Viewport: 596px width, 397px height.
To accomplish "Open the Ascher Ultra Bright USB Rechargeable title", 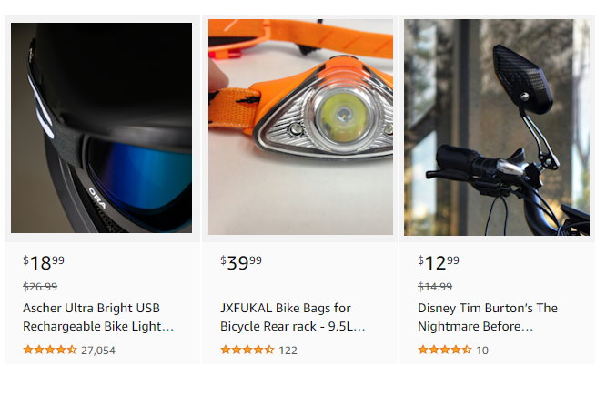I will pos(98,317).
